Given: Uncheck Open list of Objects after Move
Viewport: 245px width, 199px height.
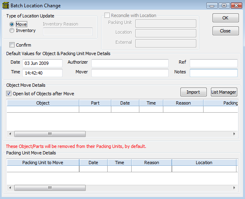Looking at the screenshot, I should coord(9,94).
